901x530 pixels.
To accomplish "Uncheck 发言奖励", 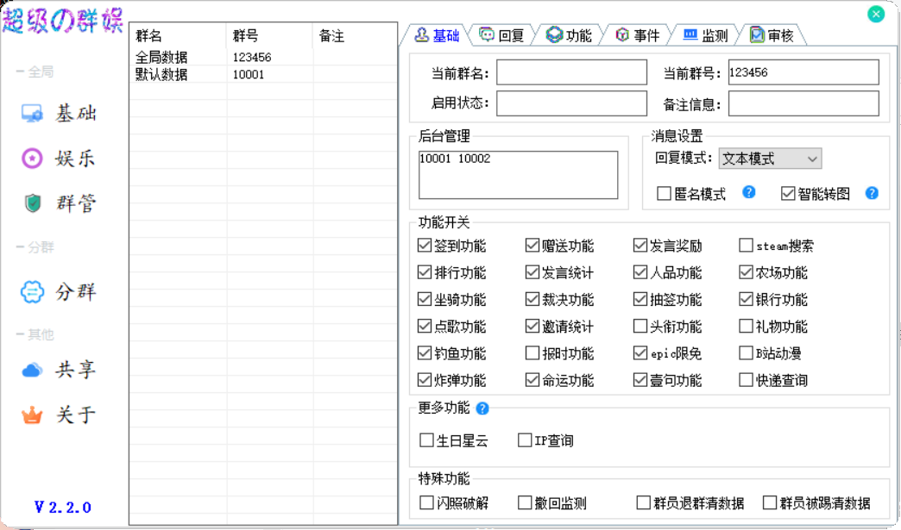I will click(640, 246).
